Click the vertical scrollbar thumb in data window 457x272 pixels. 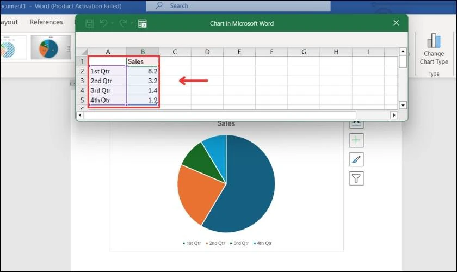pyautogui.click(x=403, y=61)
